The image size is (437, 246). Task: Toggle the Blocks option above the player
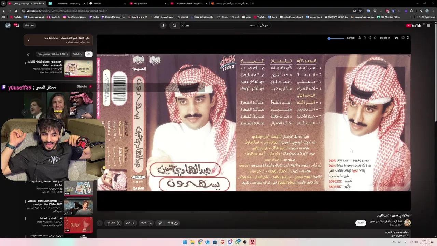click(x=385, y=38)
